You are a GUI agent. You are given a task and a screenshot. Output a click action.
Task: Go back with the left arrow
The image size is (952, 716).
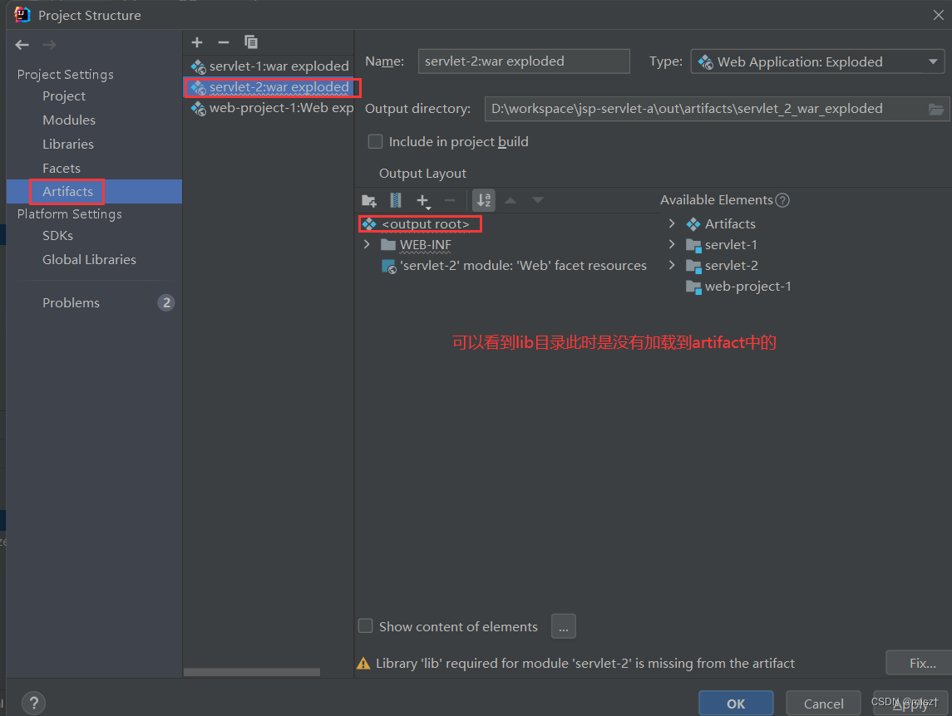(x=22, y=45)
